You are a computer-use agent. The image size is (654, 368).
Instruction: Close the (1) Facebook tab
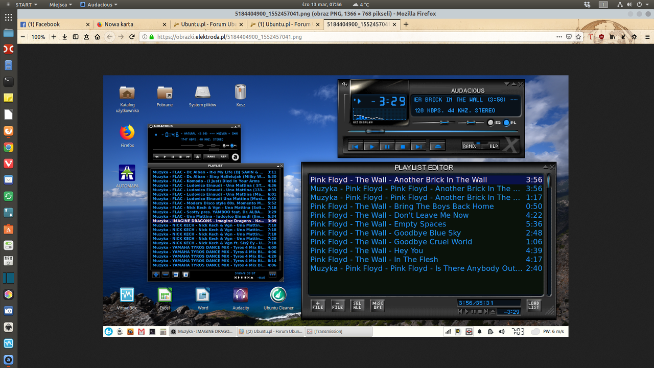(x=87, y=24)
